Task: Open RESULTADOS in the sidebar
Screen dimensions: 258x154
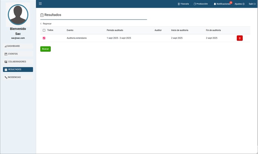Action: coord(18,70)
